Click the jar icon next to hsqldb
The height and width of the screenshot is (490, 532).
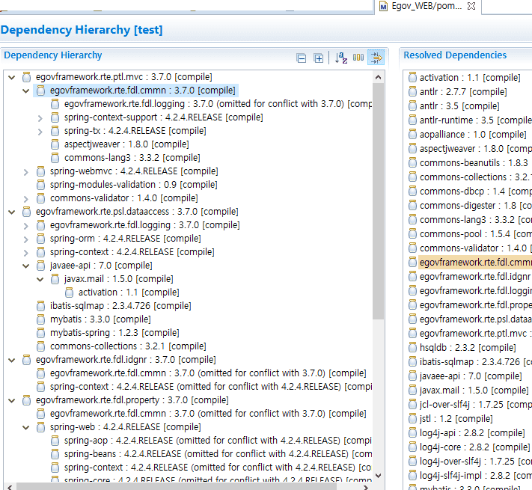point(412,348)
